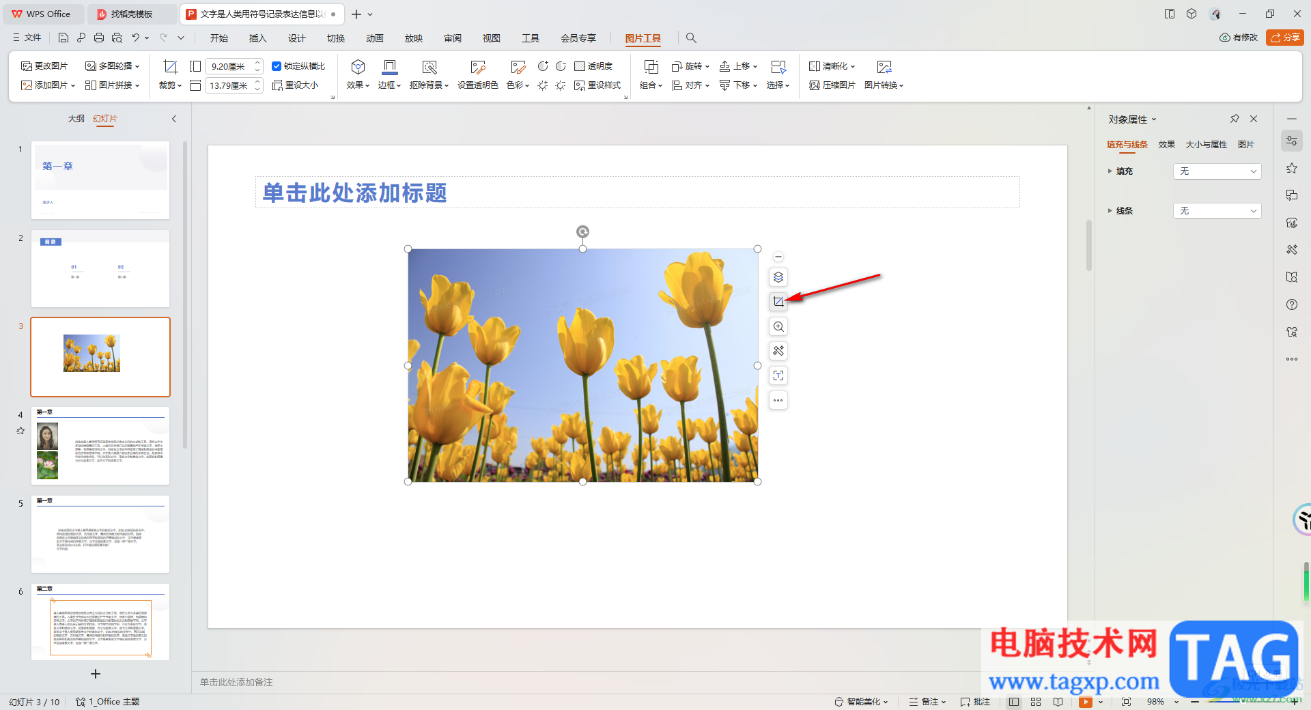Open the 旋转 rotate dropdown
Image resolution: width=1311 pixels, height=710 pixels.
click(690, 66)
